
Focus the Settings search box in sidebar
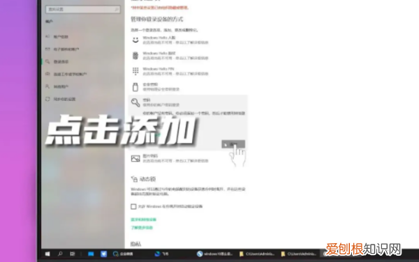pos(83,9)
